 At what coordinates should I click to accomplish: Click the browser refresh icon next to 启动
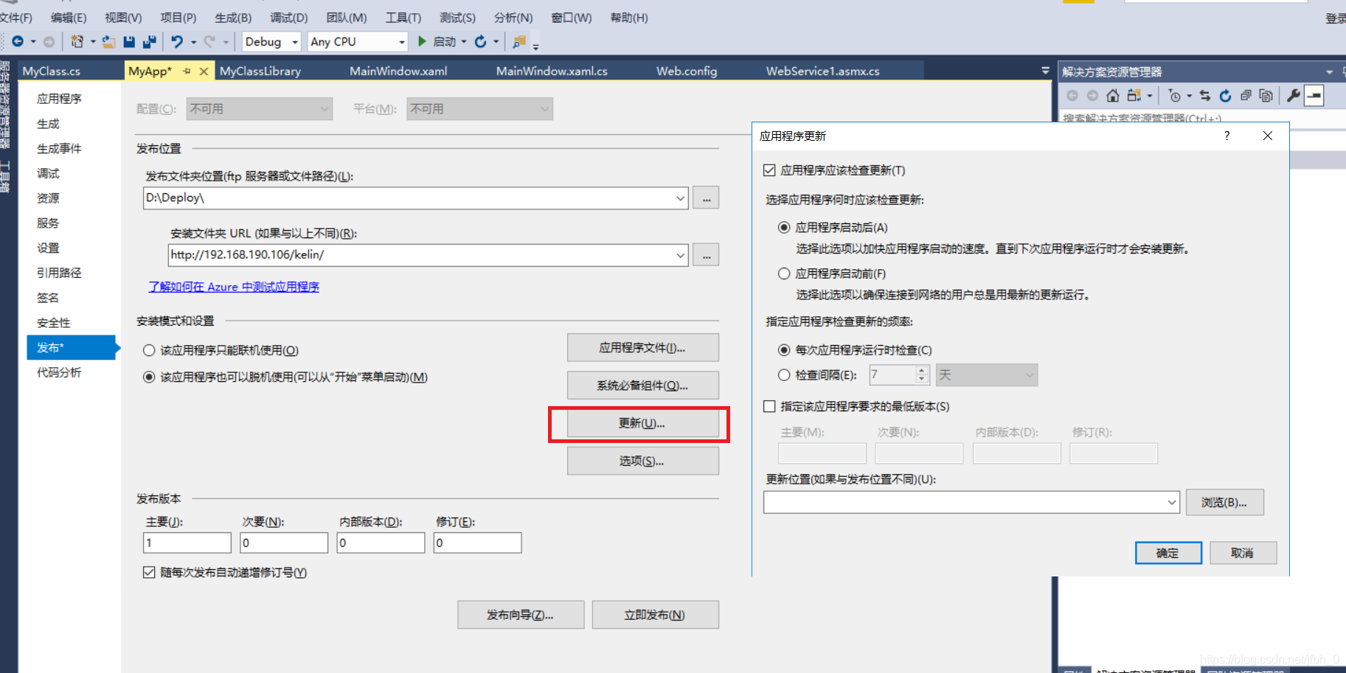point(480,42)
